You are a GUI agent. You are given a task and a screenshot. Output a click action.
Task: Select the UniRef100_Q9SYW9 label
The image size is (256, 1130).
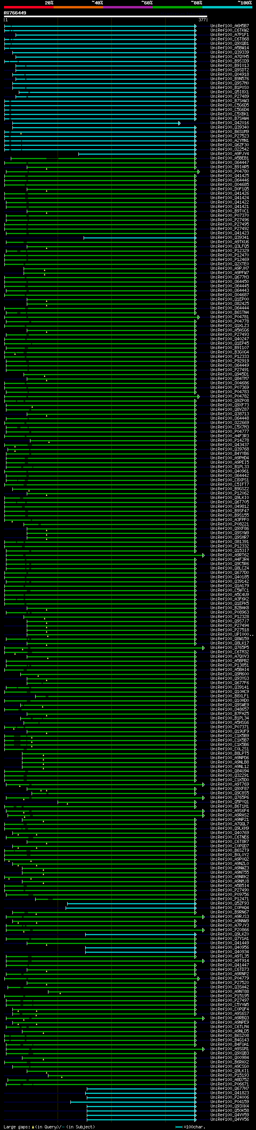pyautogui.click(x=230, y=533)
